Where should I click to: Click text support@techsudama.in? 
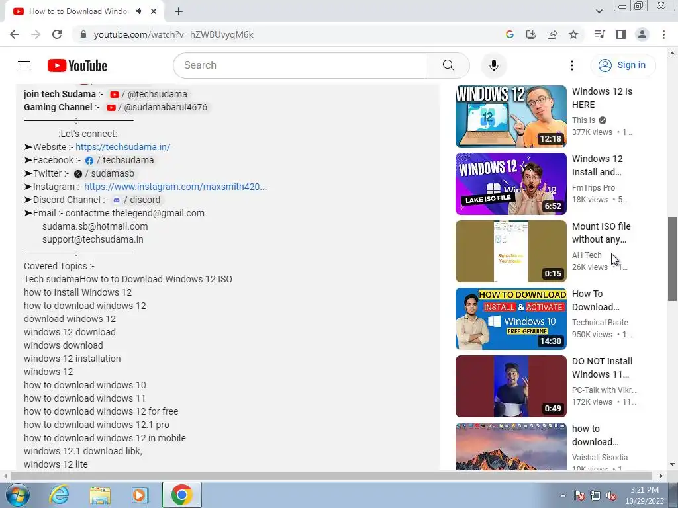(x=93, y=239)
